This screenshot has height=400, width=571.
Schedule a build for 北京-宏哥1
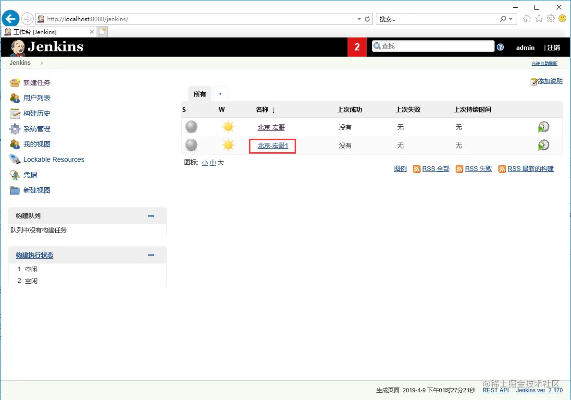[x=544, y=145]
